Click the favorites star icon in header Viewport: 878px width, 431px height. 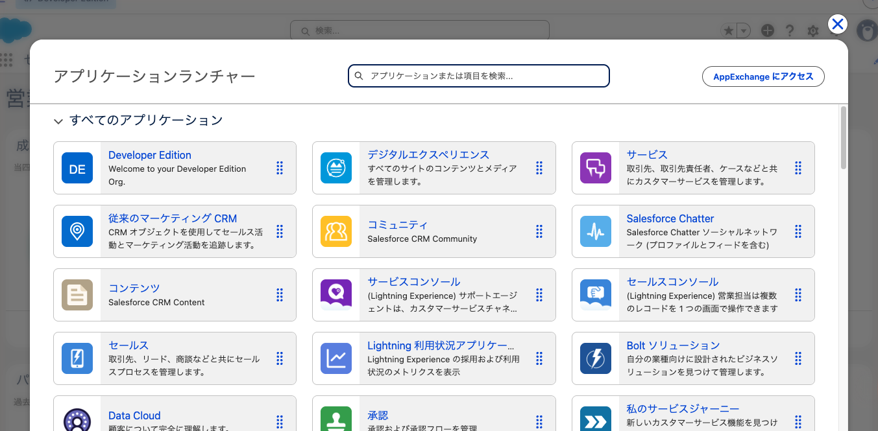[x=729, y=30]
